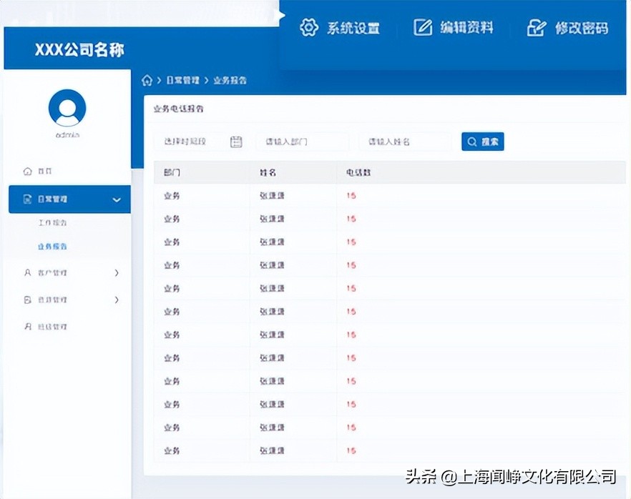The image size is (631, 499).
Task: Expand the 客户管理 submenu arrow
Action: [117, 272]
